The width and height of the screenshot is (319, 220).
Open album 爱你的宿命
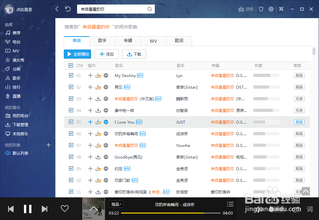tap(220, 192)
